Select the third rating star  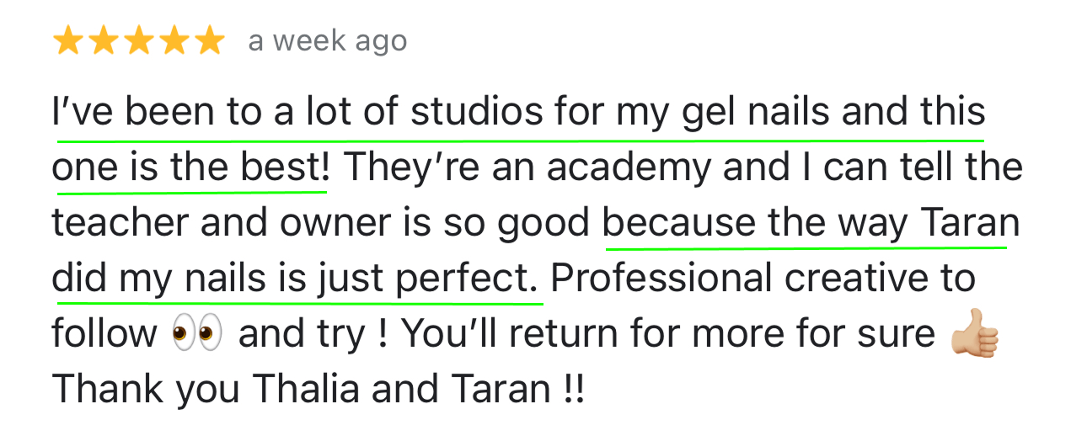tap(138, 40)
